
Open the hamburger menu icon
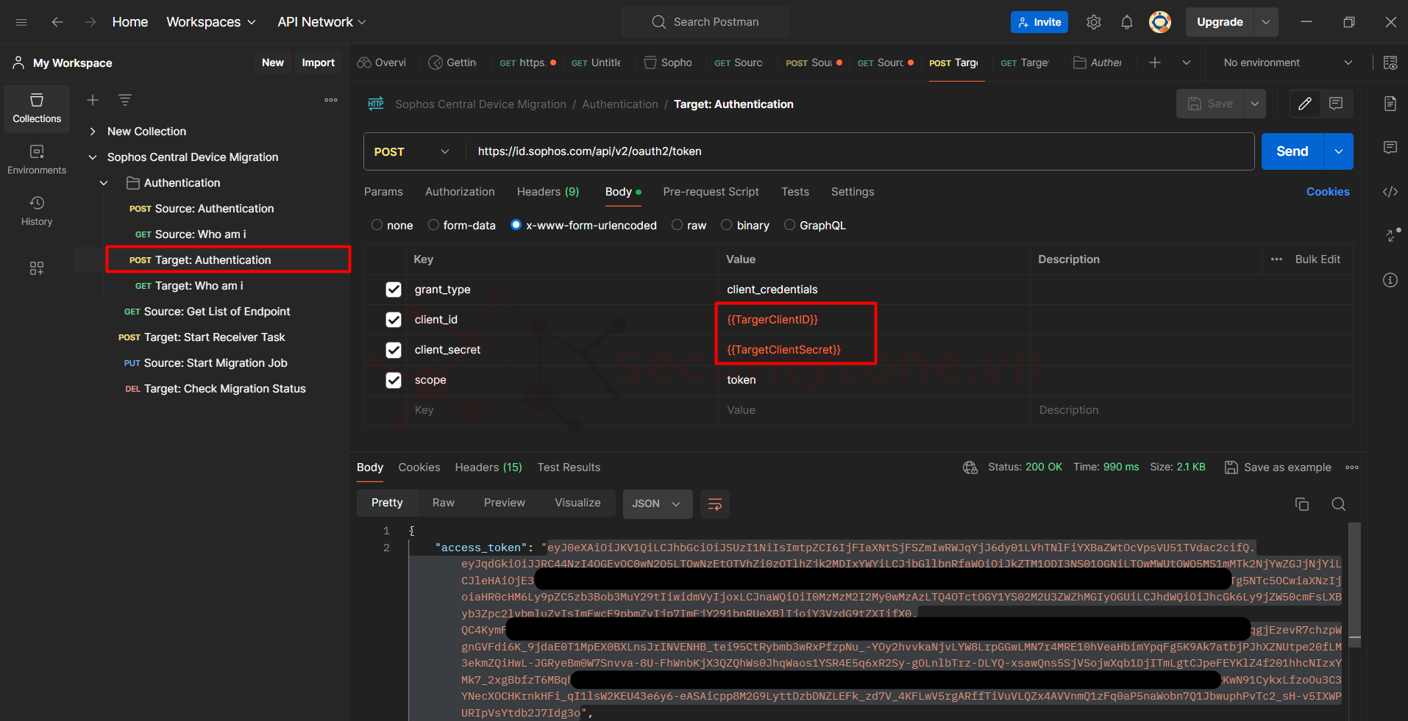(21, 22)
